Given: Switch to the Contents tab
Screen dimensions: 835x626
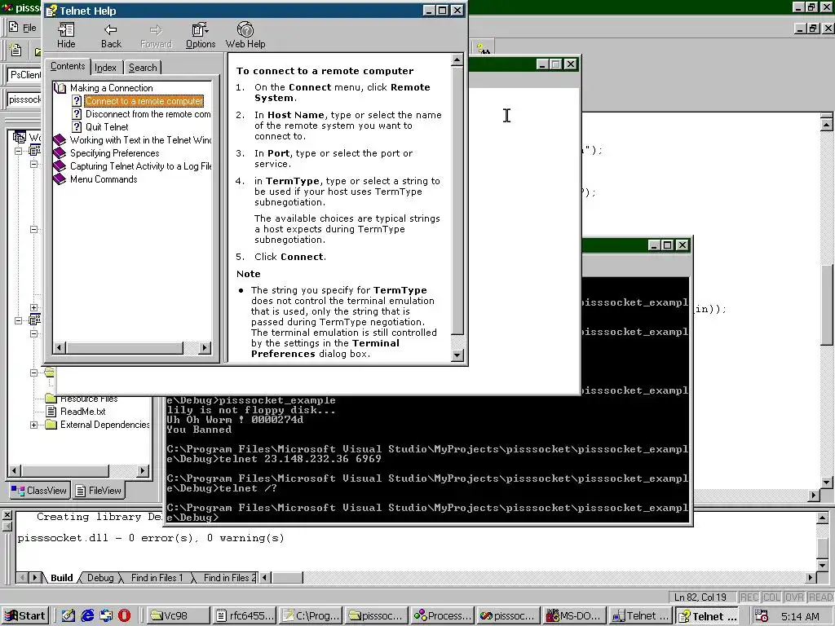Looking at the screenshot, I should 68,67.
